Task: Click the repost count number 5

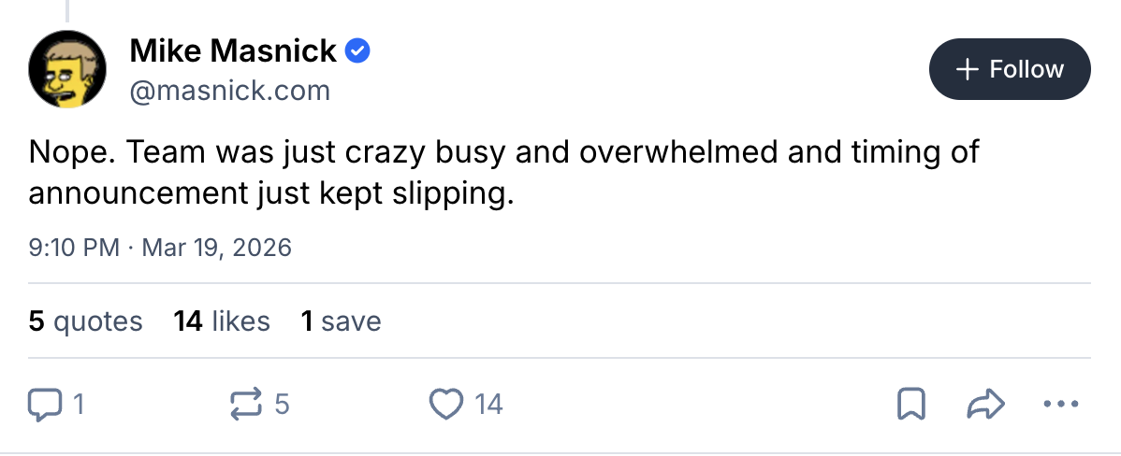Action: pyautogui.click(x=282, y=405)
